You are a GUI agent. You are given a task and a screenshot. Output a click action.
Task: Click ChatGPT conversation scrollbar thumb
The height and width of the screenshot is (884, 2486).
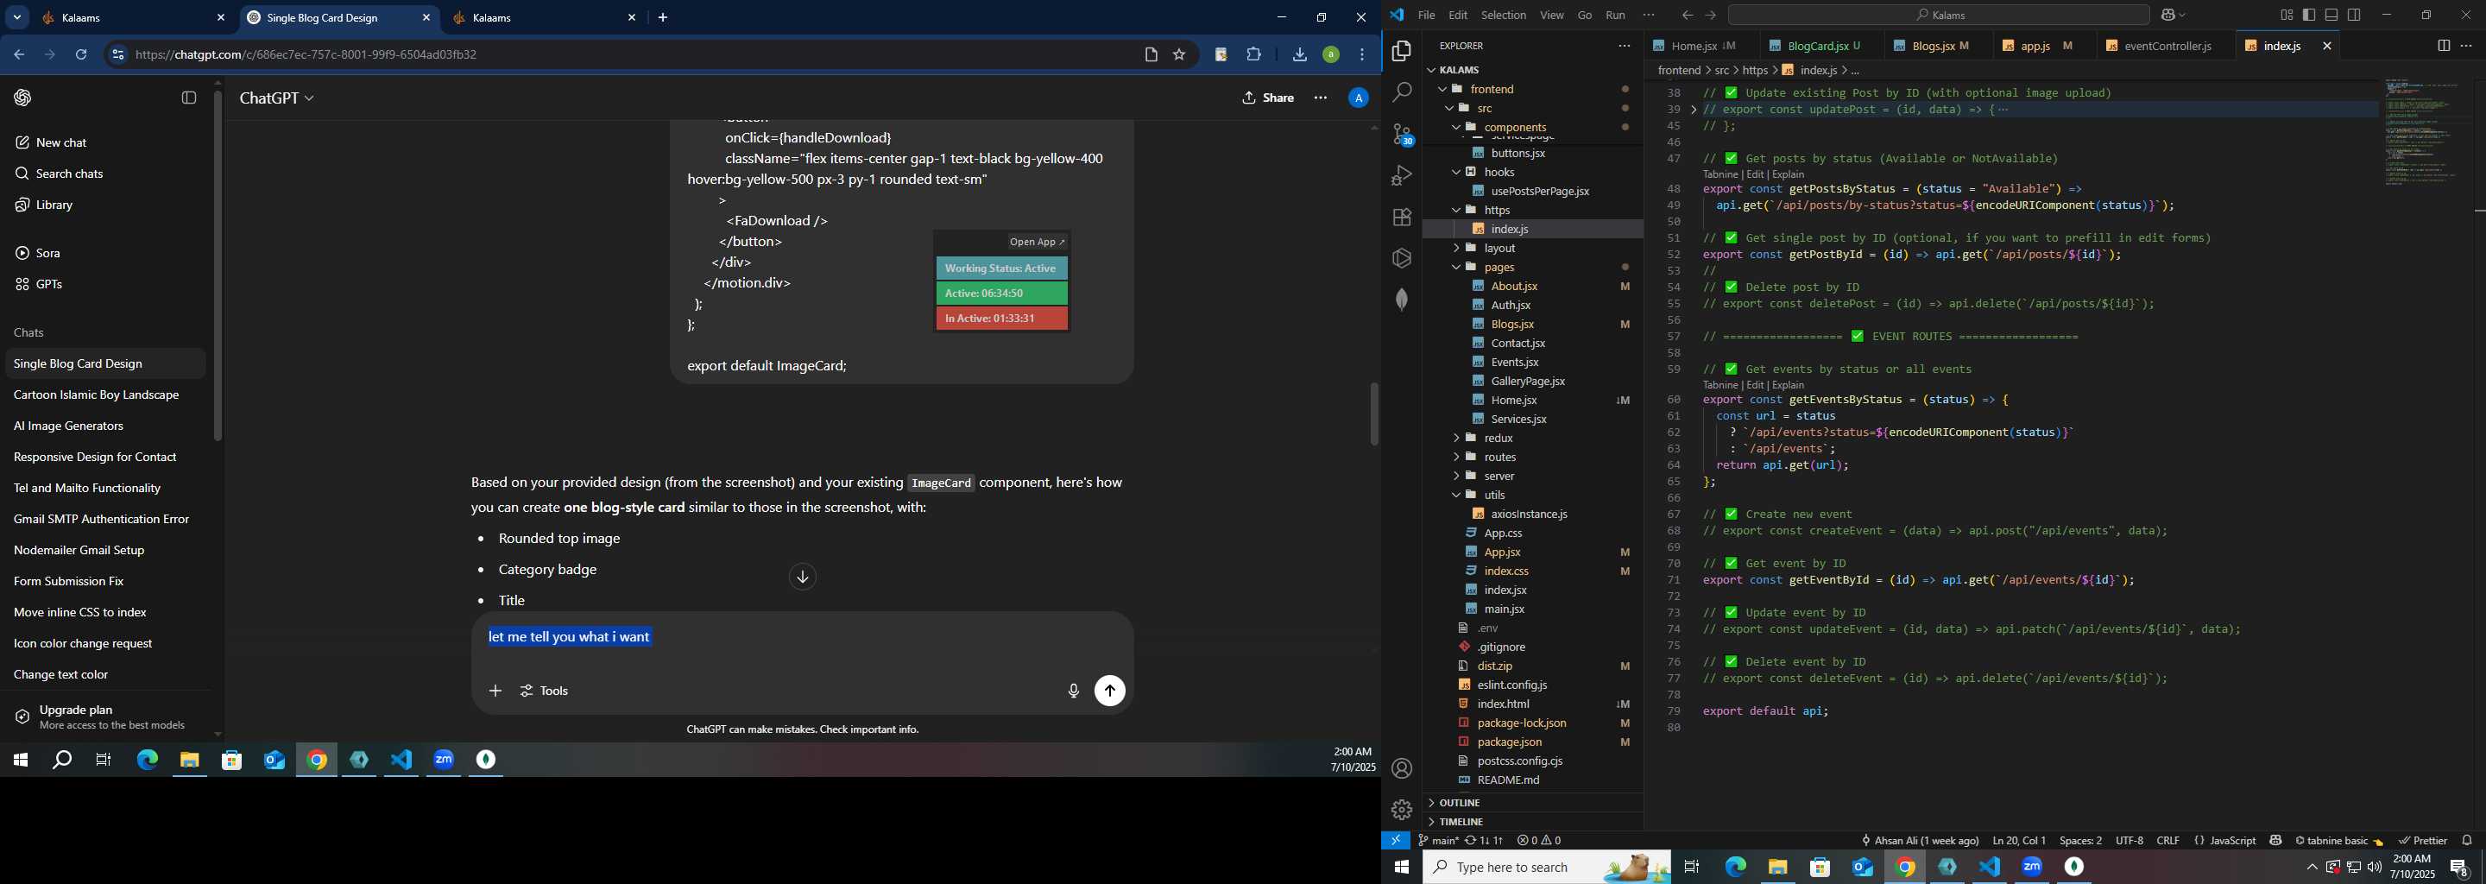point(1374,414)
